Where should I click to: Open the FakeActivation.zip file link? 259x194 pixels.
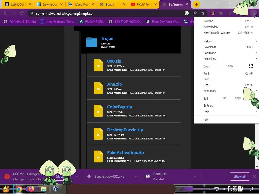coord(125,153)
